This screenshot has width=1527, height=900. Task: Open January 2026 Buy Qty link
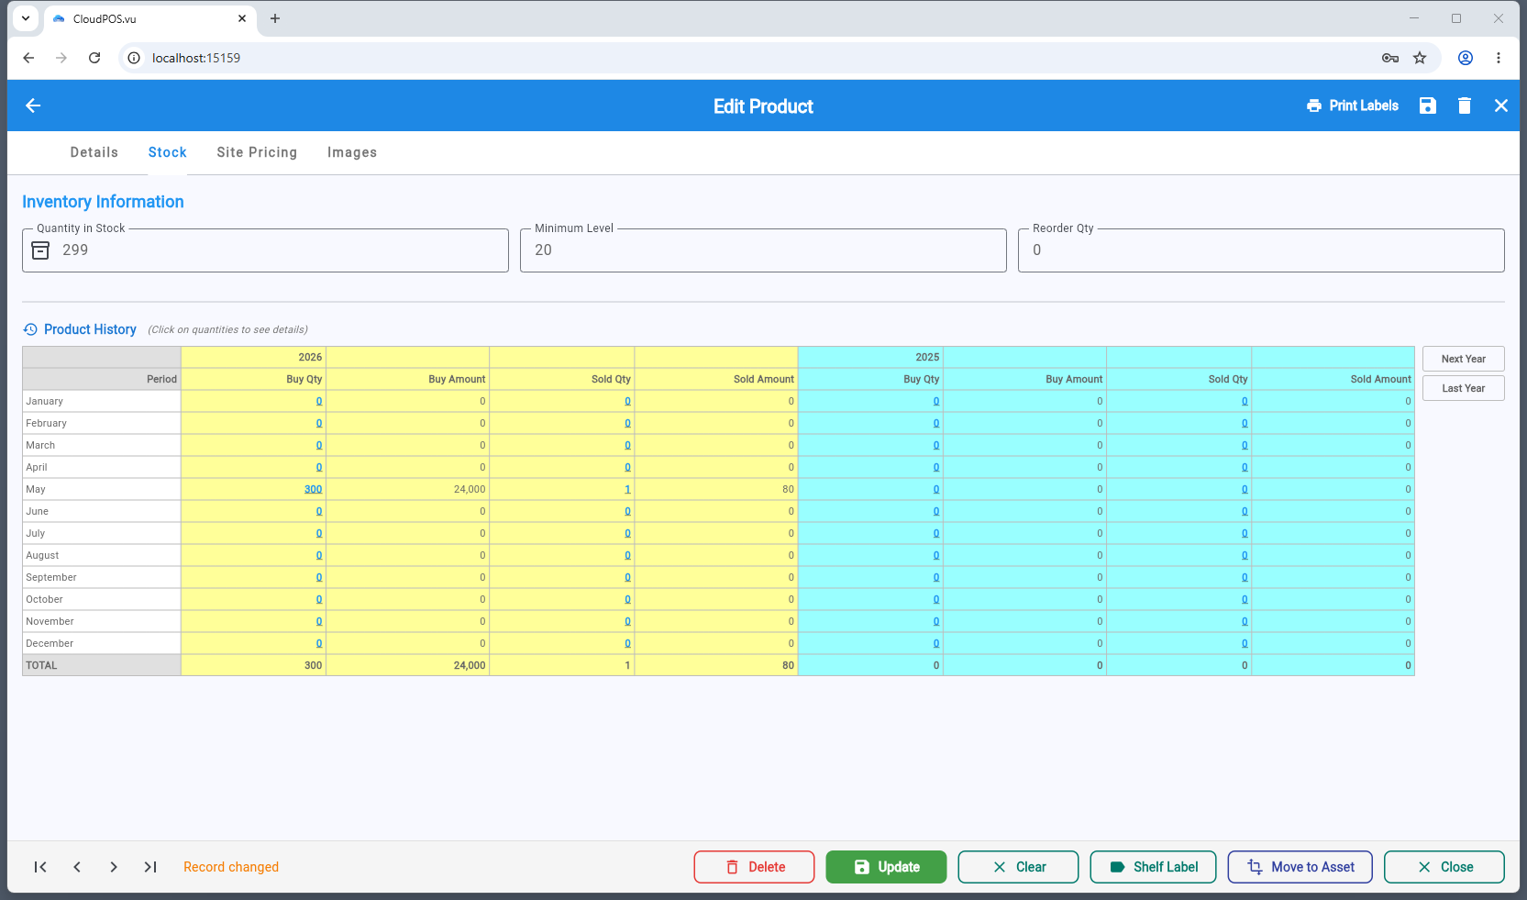pos(319,401)
